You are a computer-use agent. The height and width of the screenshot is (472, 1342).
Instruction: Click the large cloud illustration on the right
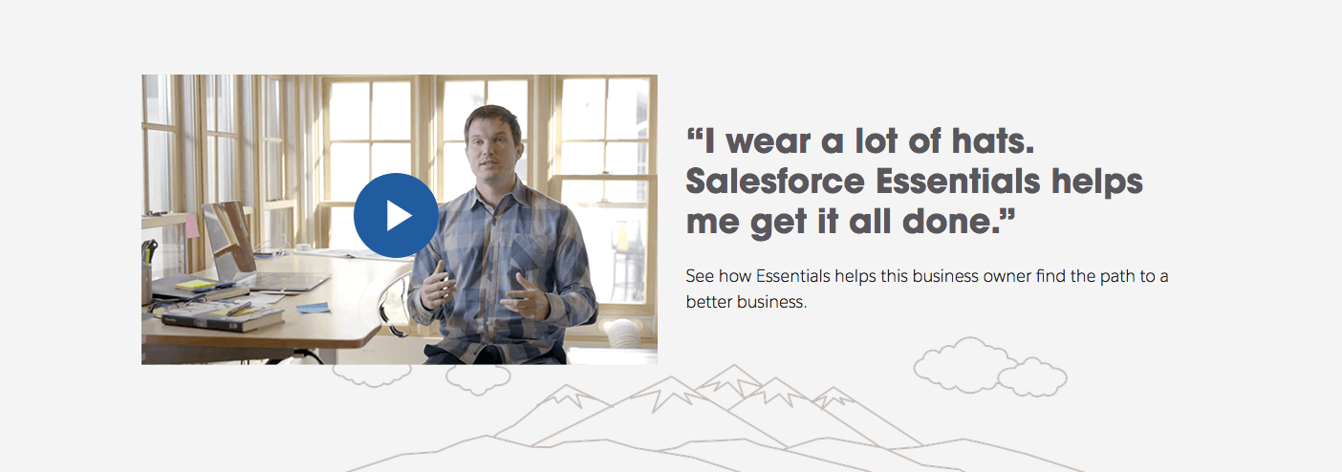[964, 364]
